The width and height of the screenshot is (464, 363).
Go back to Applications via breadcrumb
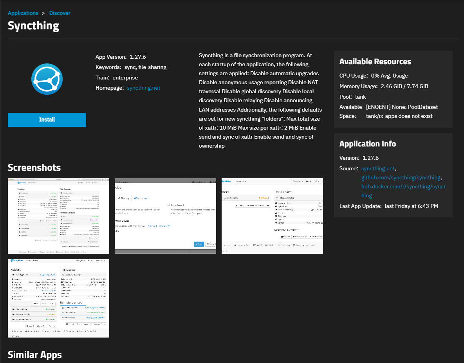(x=23, y=13)
